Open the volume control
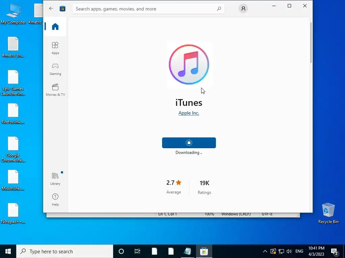Viewport: 345px width, 258px height. 289,251
